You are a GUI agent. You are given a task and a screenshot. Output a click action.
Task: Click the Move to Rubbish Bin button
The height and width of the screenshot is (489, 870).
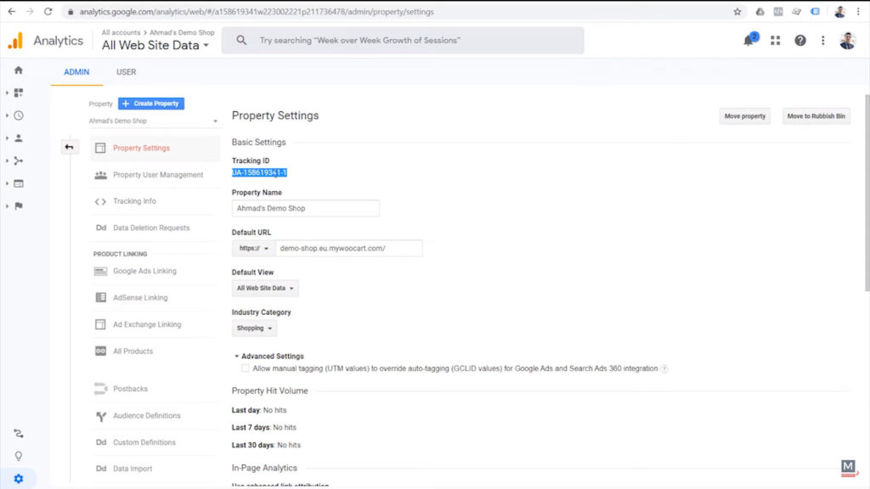(x=816, y=116)
